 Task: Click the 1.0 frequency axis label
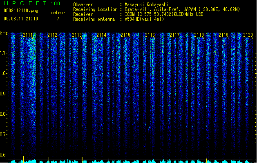pos(3,73)
